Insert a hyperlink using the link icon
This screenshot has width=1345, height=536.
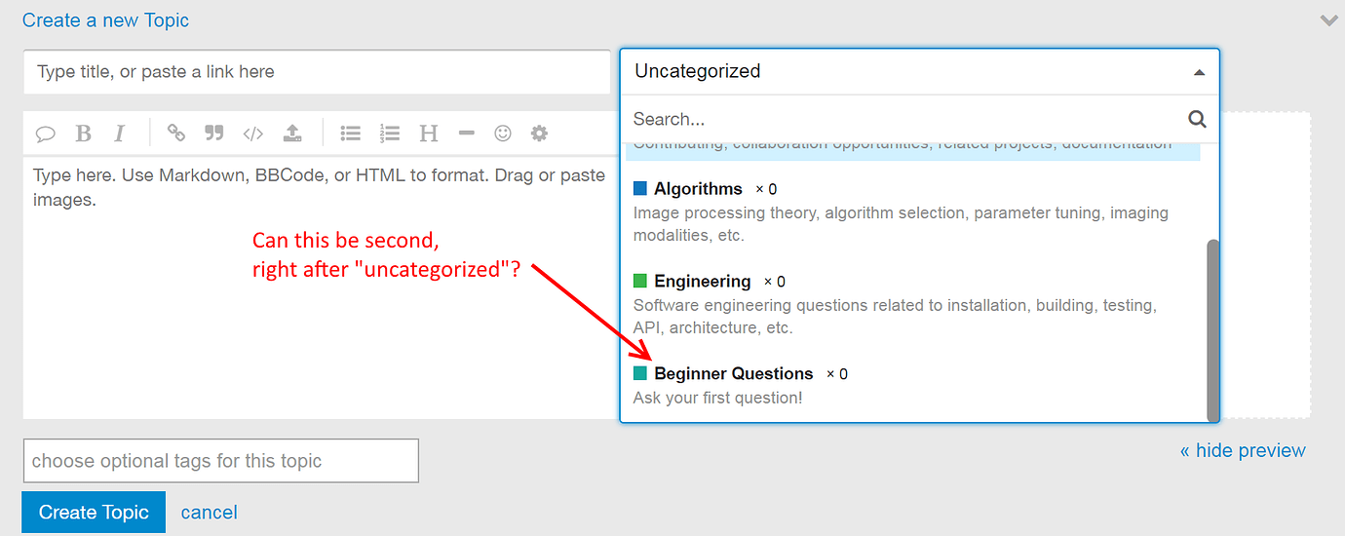click(x=176, y=134)
